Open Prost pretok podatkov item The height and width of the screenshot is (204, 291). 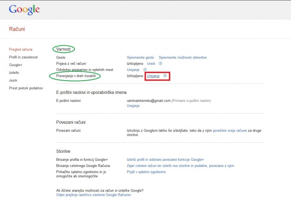pyautogui.click(x=26, y=88)
